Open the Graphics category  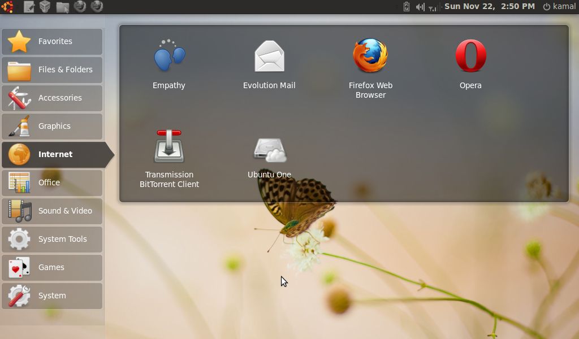[x=52, y=127]
